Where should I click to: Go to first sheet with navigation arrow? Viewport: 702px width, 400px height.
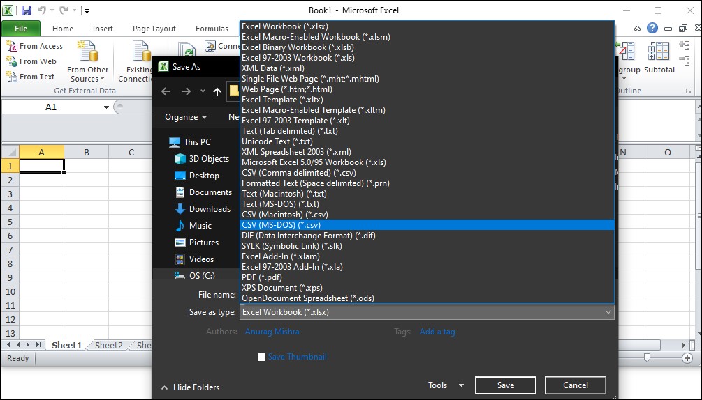pyautogui.click(x=8, y=345)
